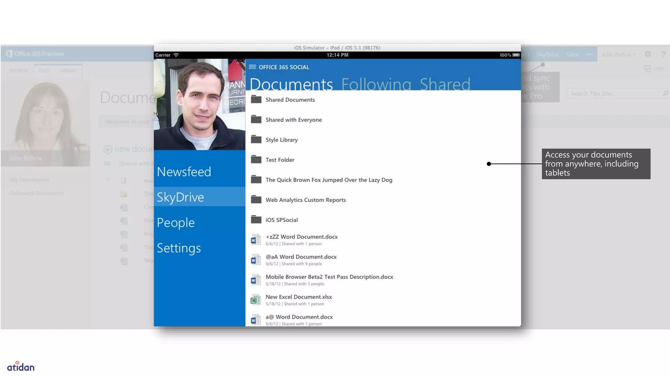The height and width of the screenshot is (376, 670).
Task: Click My Documents in background left nav
Action: coord(29,180)
